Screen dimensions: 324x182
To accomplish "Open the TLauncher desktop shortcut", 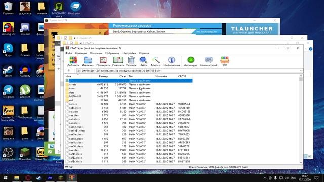I will (x=25, y=154).
